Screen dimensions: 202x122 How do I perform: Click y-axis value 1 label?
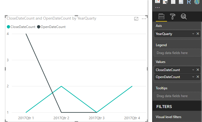(8, 112)
